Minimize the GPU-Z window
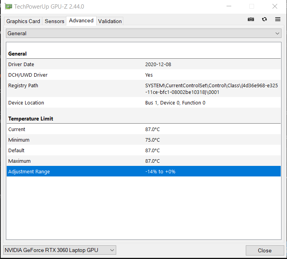Image resolution: width=287 pixels, height=259 pixels. point(229,6)
